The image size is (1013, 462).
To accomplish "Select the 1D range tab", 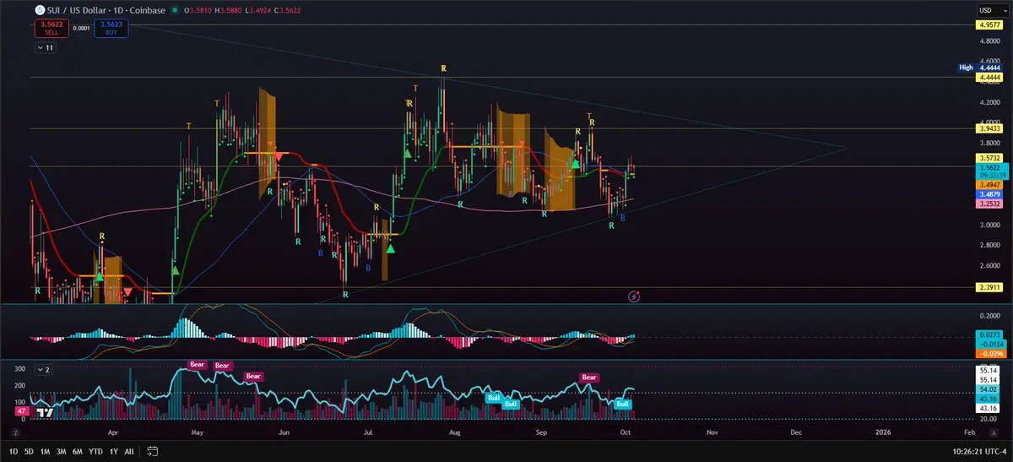I will (13, 451).
